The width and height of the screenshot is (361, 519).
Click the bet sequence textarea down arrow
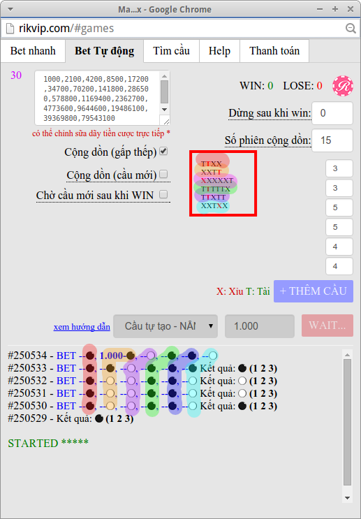tap(165, 110)
